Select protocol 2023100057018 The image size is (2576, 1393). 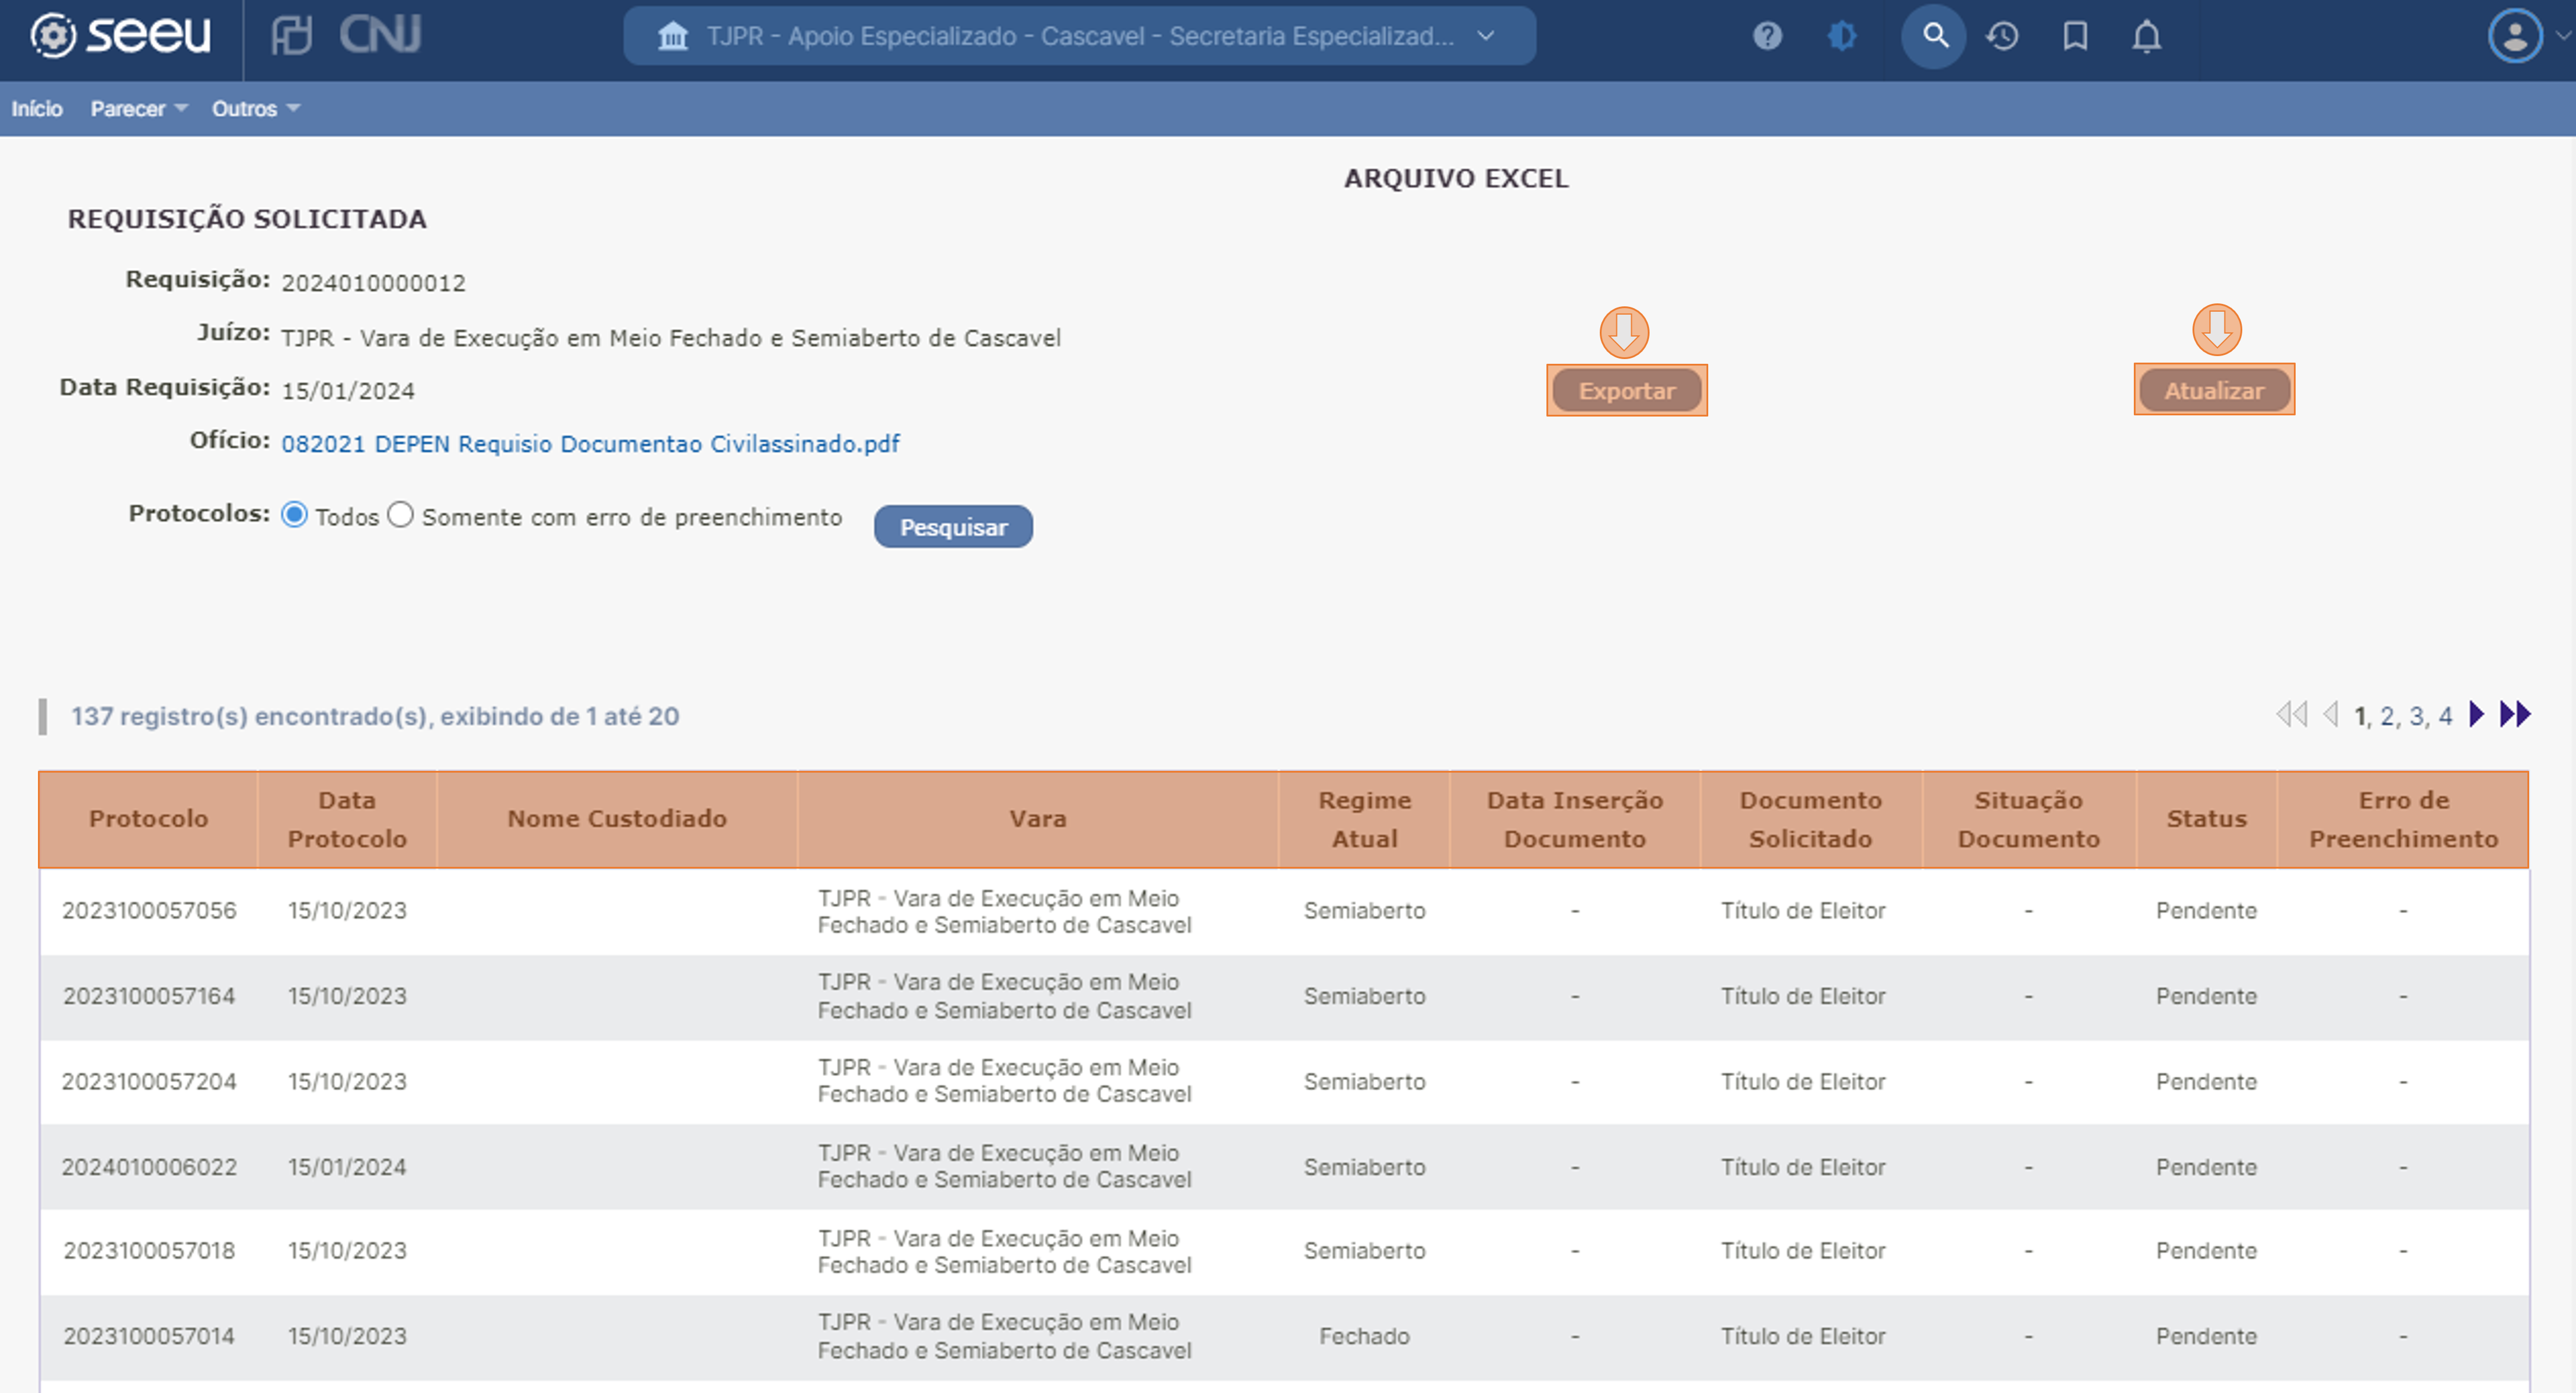click(x=149, y=1251)
